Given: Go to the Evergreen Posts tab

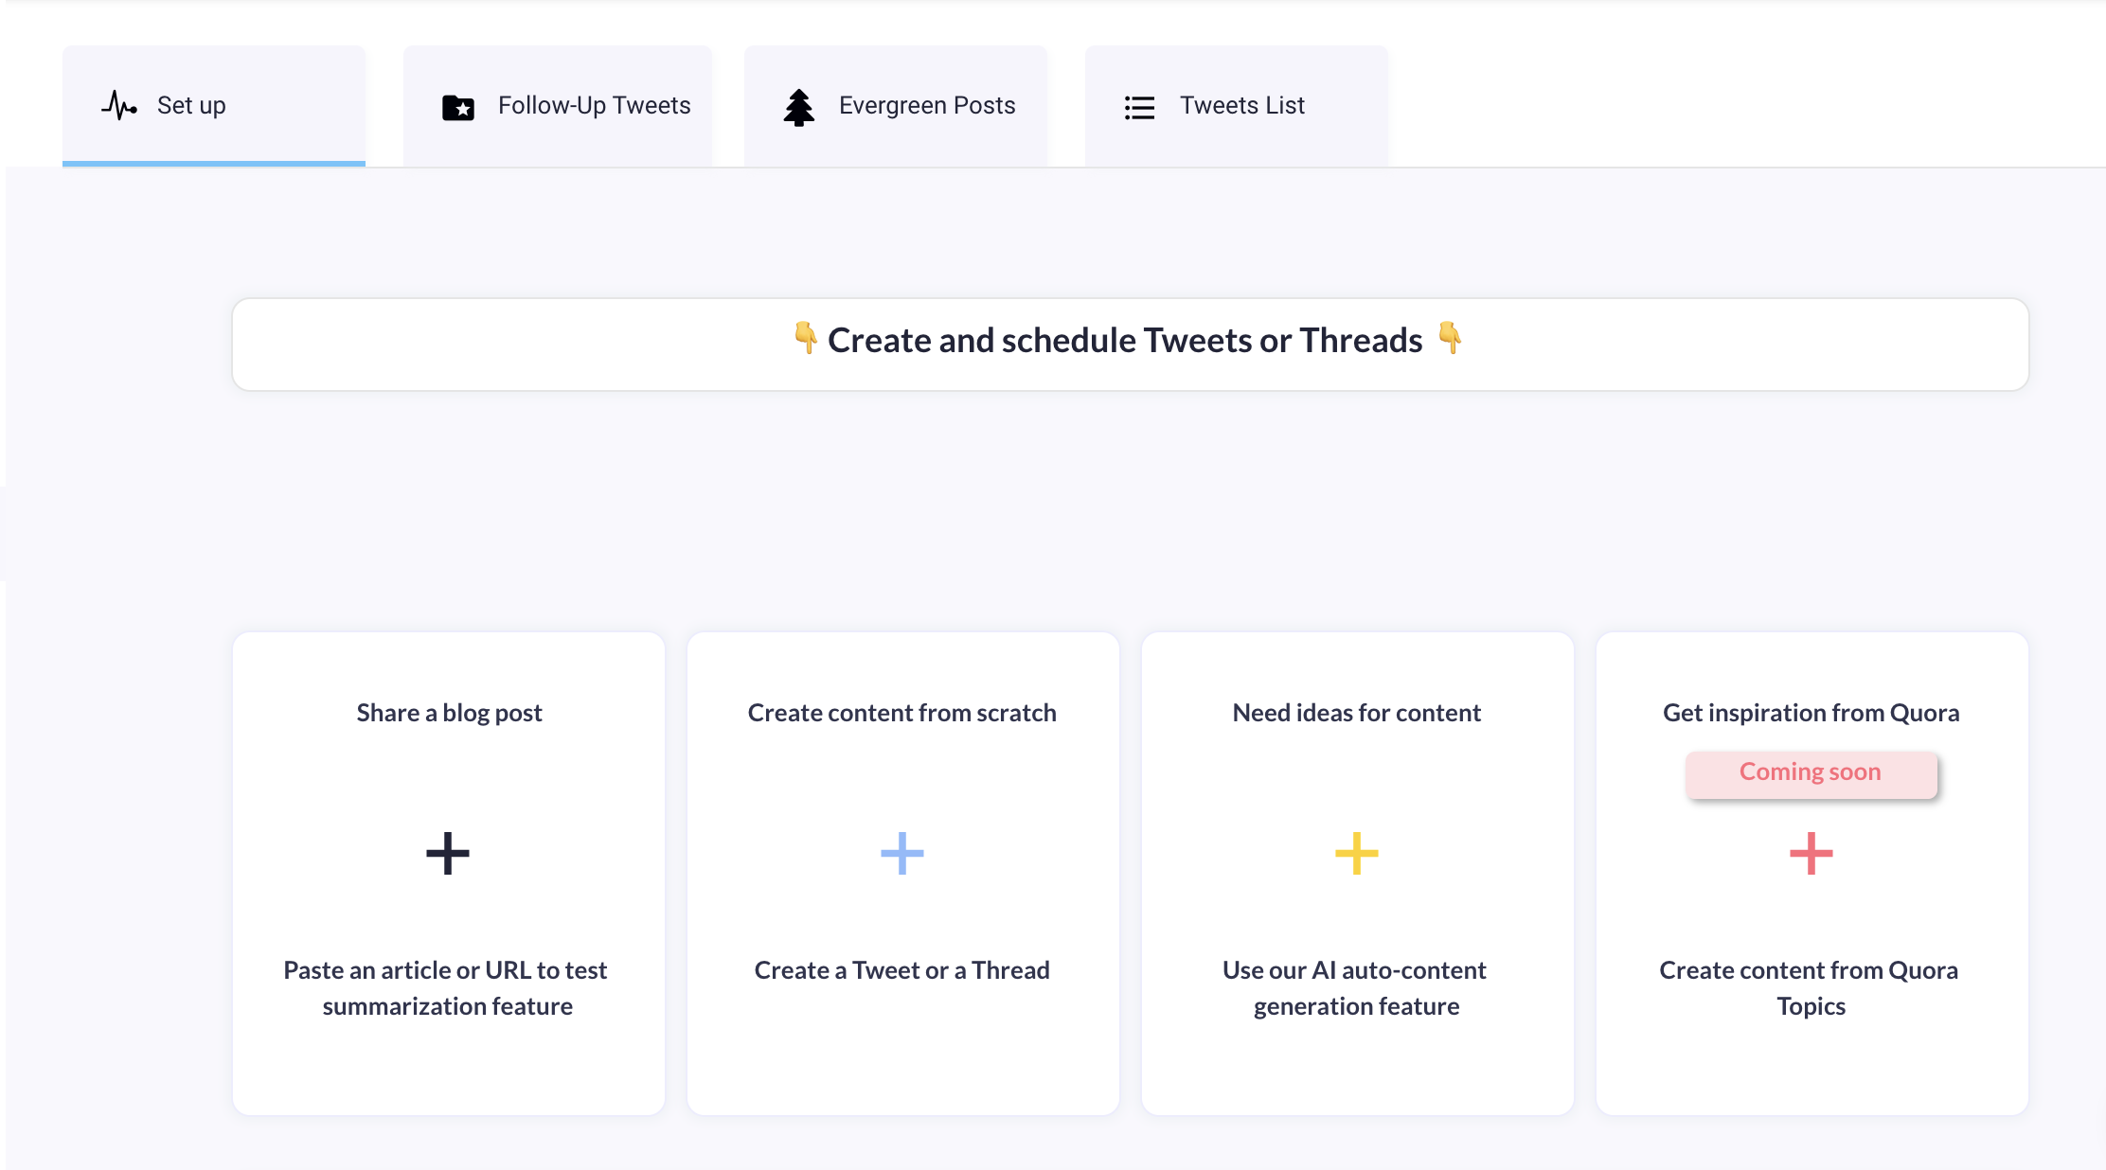Looking at the screenshot, I should pyautogui.click(x=926, y=106).
